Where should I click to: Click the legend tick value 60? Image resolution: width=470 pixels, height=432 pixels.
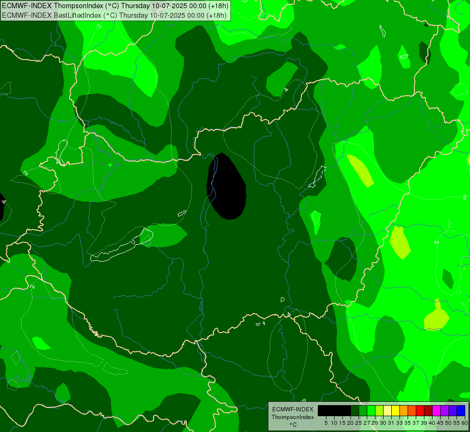pos(465,423)
